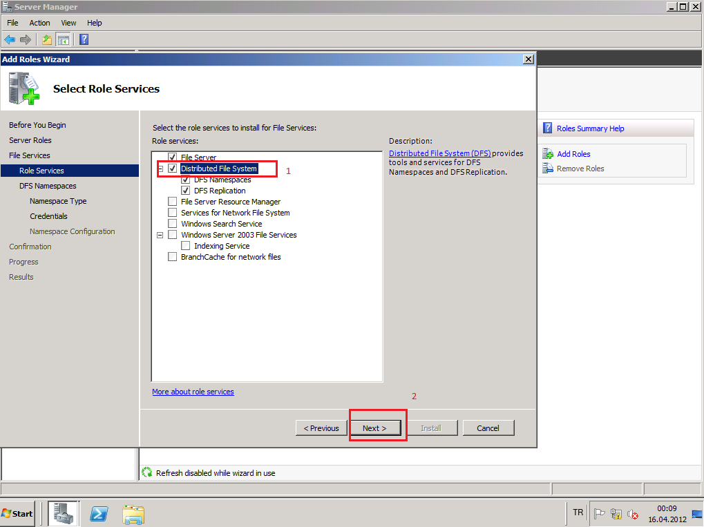The width and height of the screenshot is (704, 527).
Task: Collapse the Distributed File System tree node
Action: click(x=160, y=169)
